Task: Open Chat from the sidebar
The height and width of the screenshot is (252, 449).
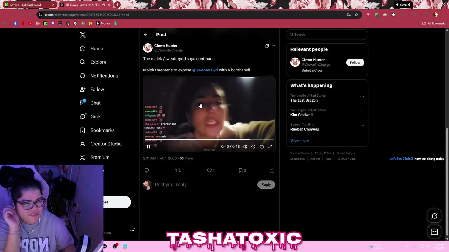Action: [x=90, y=103]
